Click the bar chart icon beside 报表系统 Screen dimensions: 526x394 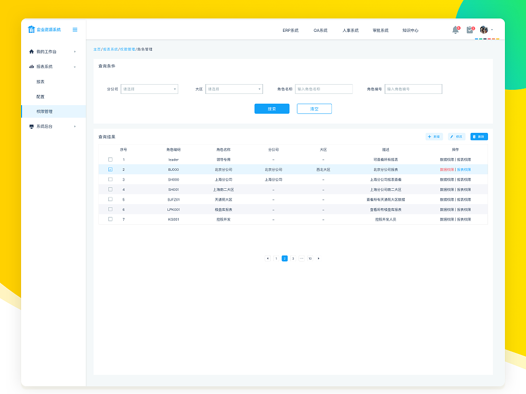click(x=31, y=66)
